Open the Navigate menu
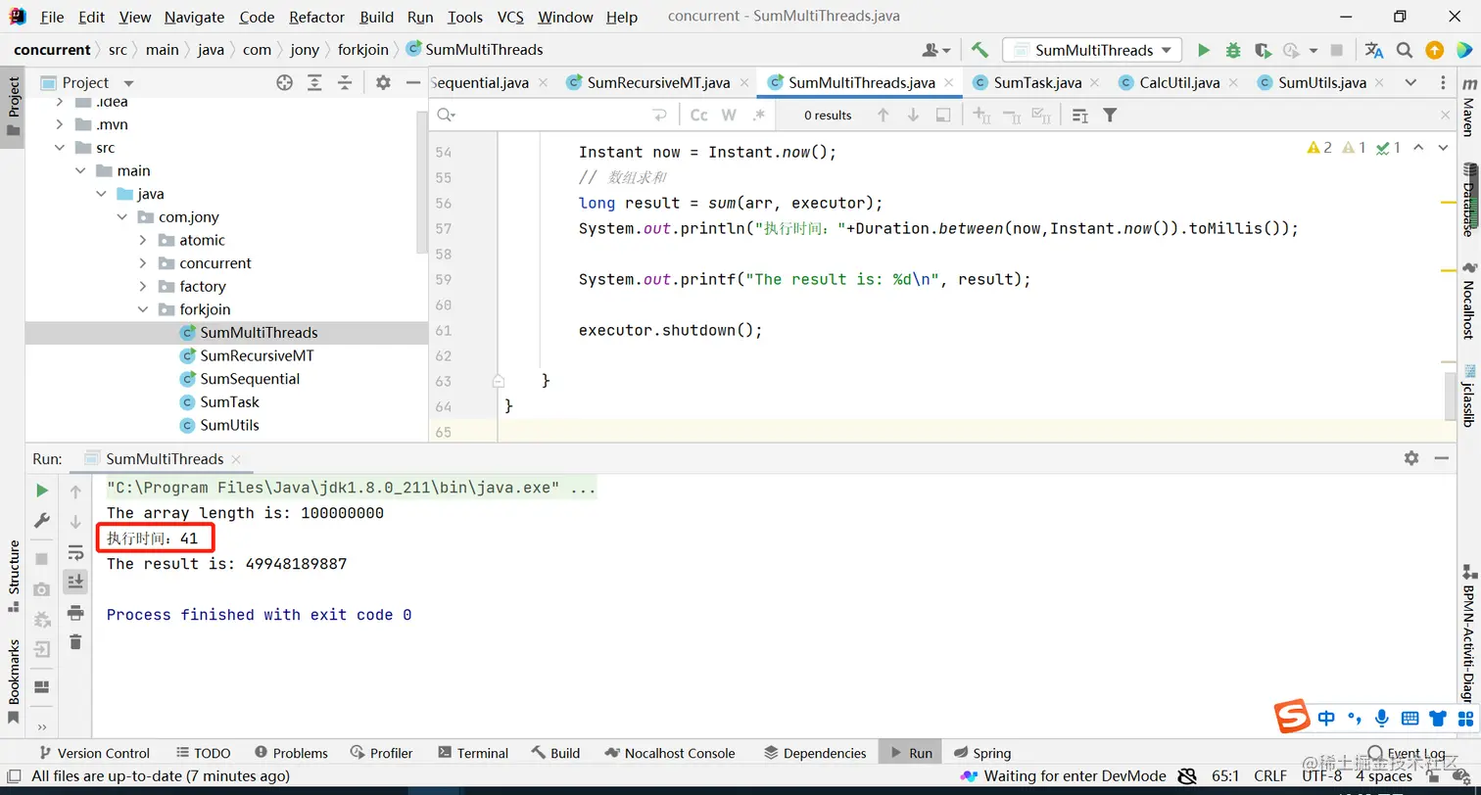 (x=194, y=17)
